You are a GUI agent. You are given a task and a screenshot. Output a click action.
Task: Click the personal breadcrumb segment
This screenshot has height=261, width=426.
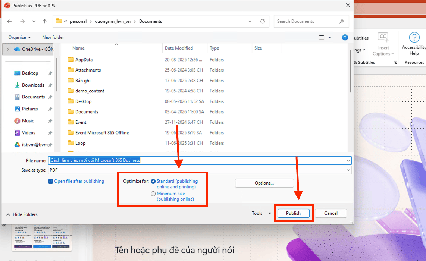78,21
